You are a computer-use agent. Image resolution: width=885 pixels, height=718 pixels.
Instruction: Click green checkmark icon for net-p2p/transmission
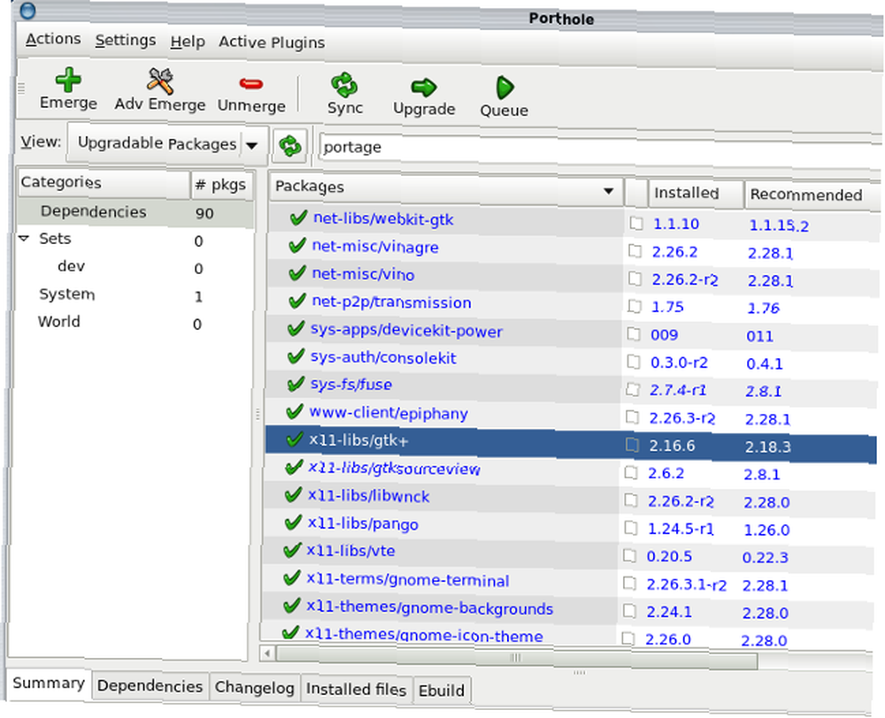click(x=296, y=302)
